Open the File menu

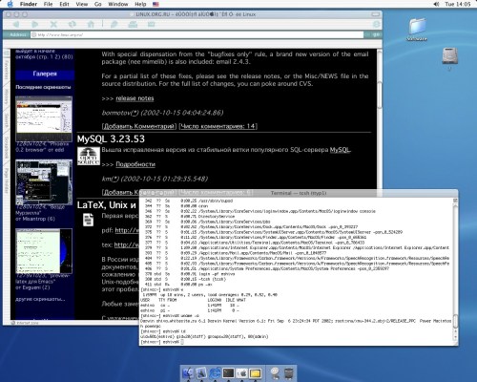pos(49,4)
